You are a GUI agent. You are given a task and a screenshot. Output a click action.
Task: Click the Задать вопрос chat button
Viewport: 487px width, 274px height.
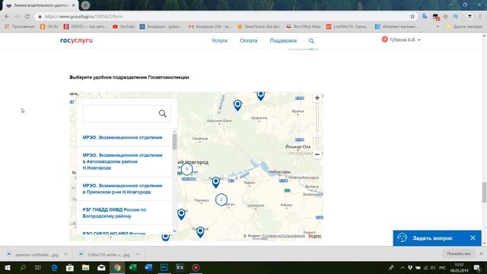coord(432,238)
